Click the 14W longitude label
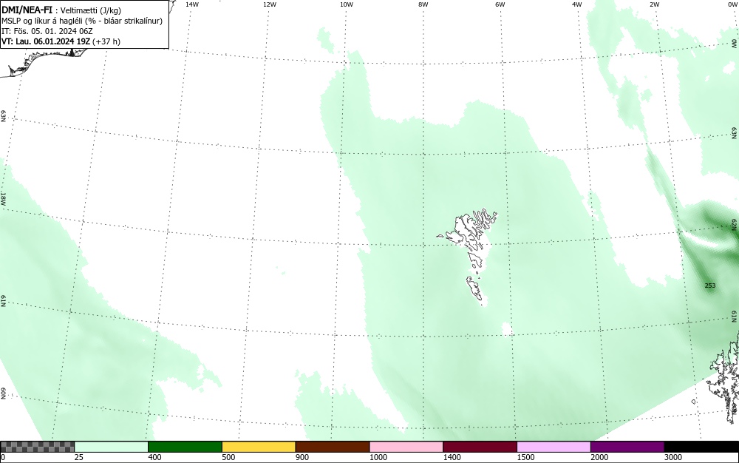 pos(192,4)
